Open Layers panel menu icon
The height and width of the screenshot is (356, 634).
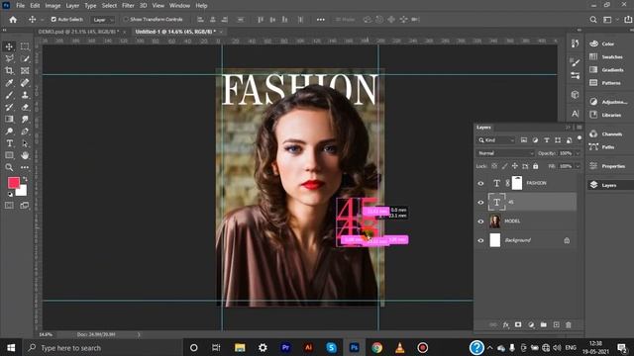pos(579,128)
